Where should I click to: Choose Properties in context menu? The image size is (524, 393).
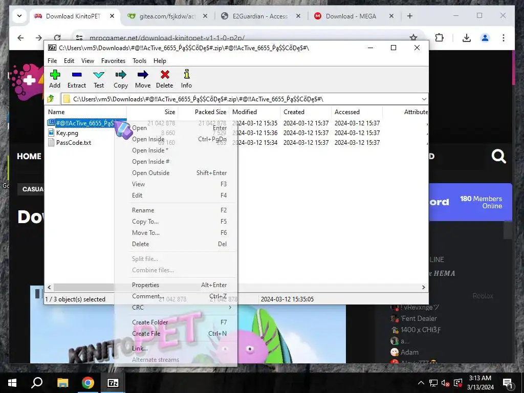pyautogui.click(x=179, y=285)
